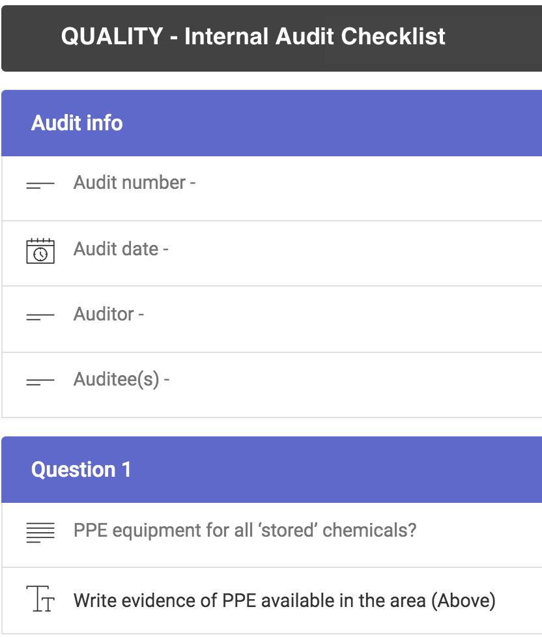This screenshot has width=542, height=637.
Task: Click the short-text icon beside Audit number
Action: coord(40,186)
